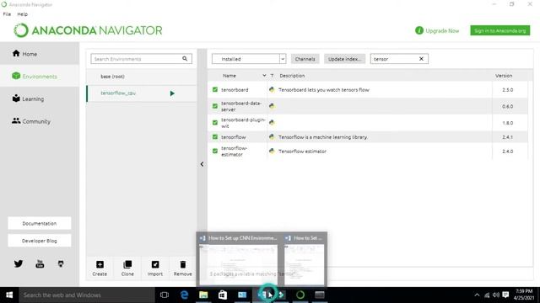Toggle tensorboard-data-server package checkbox
Image resolution: width=540 pixels, height=303 pixels.
click(x=215, y=106)
